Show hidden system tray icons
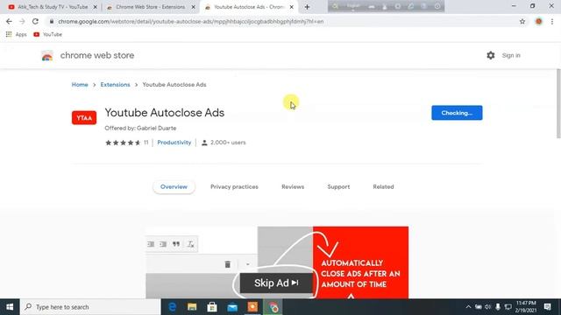561x315 pixels. click(x=468, y=307)
